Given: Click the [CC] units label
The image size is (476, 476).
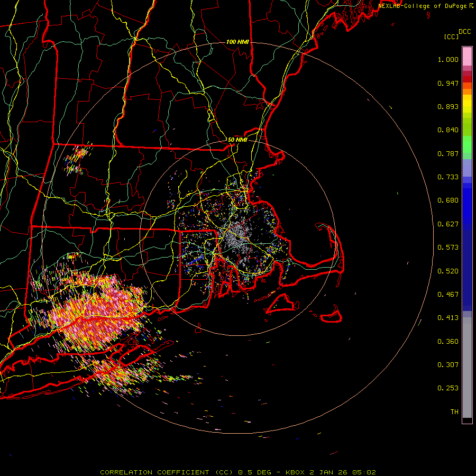Looking at the screenshot, I should point(452,36).
